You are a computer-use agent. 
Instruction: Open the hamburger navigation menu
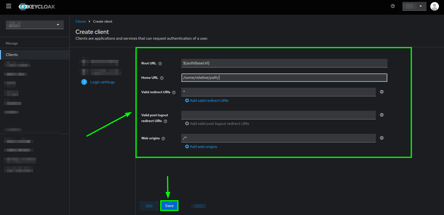8,6
